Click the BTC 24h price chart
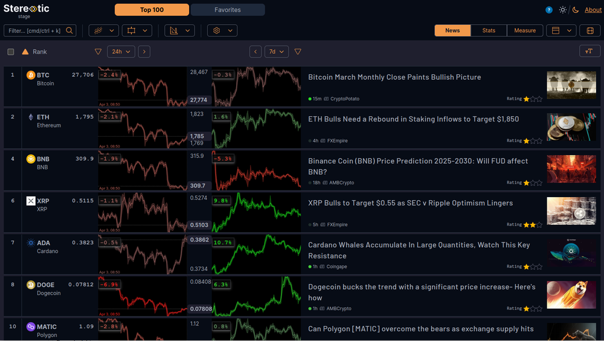This screenshot has width=604, height=341. click(x=143, y=86)
